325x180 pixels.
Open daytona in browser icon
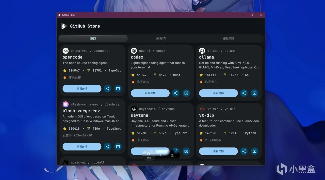(186, 151)
